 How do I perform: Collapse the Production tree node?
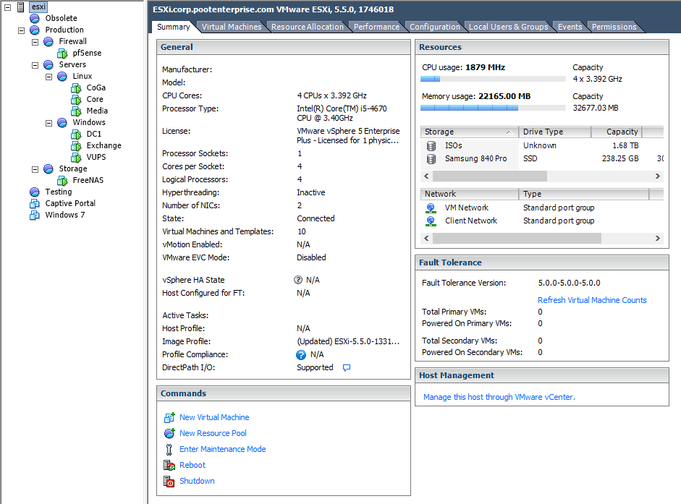click(x=21, y=30)
